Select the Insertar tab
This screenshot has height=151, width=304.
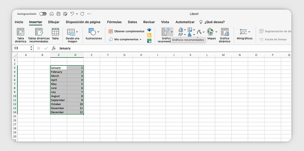(x=36, y=22)
